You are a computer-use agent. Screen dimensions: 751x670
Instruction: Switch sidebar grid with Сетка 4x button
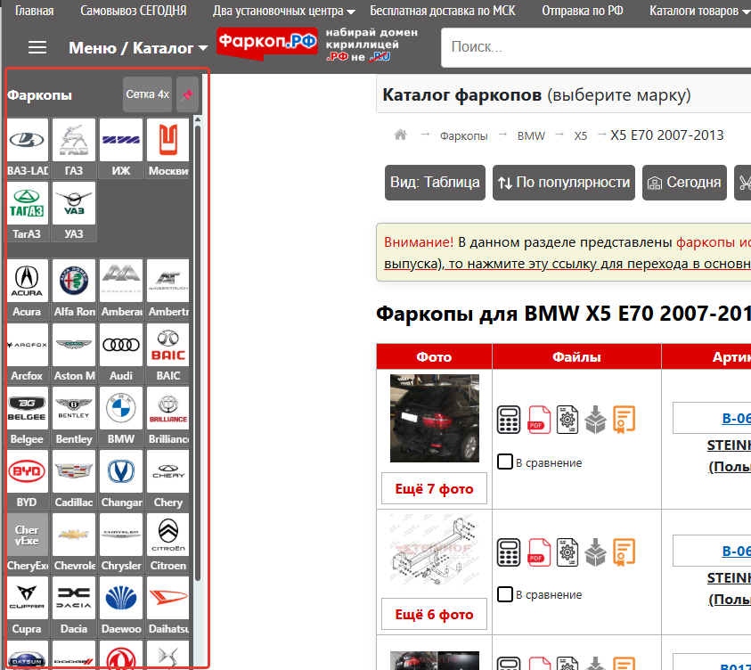click(x=148, y=94)
